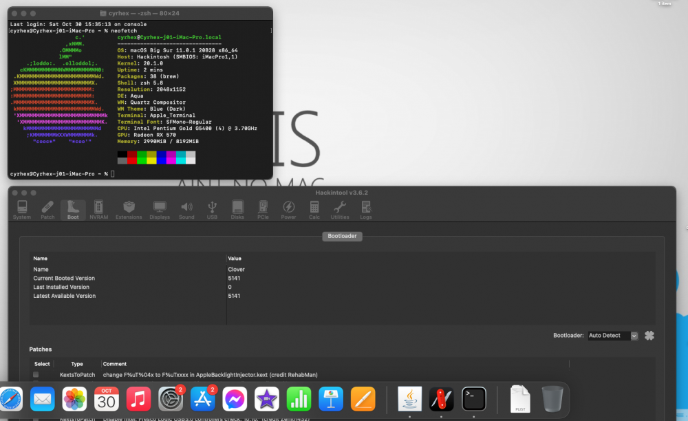Click the Terminal window title bar
Screen dimensions: 688x421
point(140,13)
